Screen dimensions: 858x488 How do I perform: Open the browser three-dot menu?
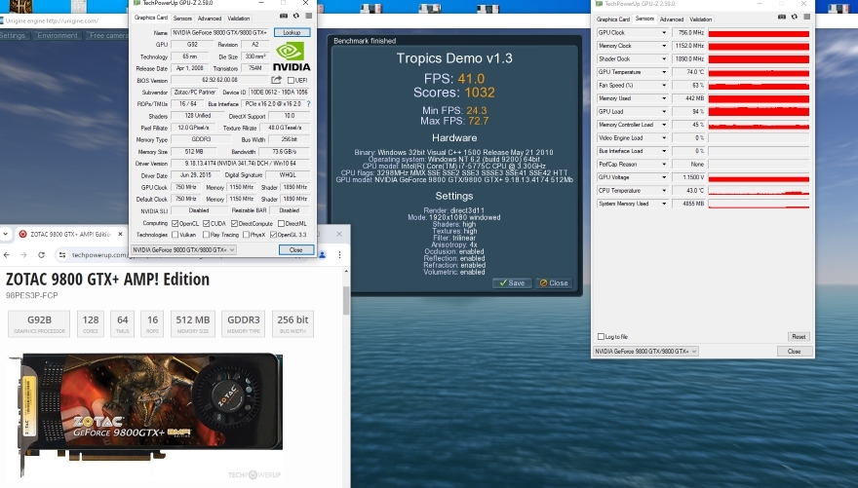click(340, 254)
